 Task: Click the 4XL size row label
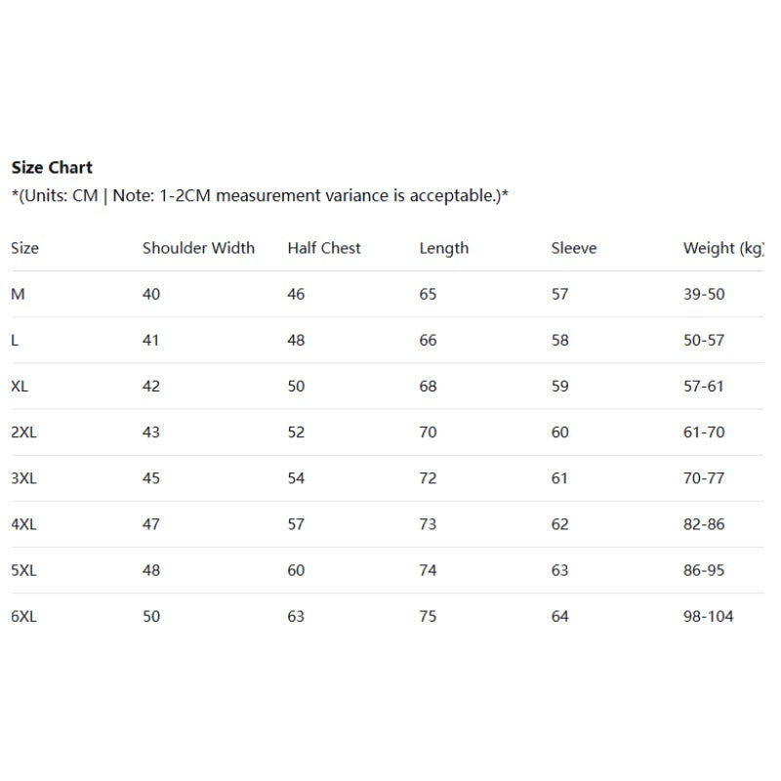(x=23, y=524)
